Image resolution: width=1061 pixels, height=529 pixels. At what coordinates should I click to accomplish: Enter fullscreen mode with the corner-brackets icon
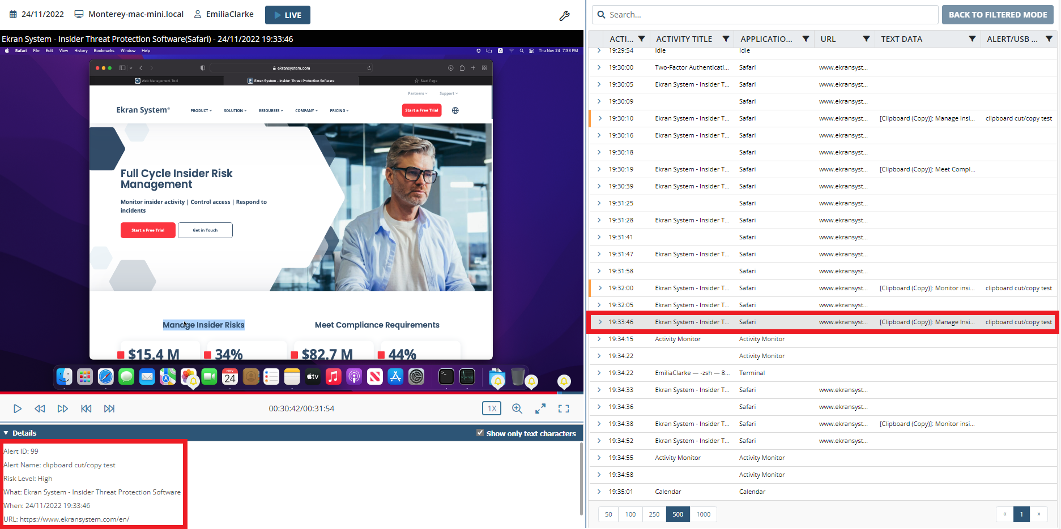[x=564, y=408]
